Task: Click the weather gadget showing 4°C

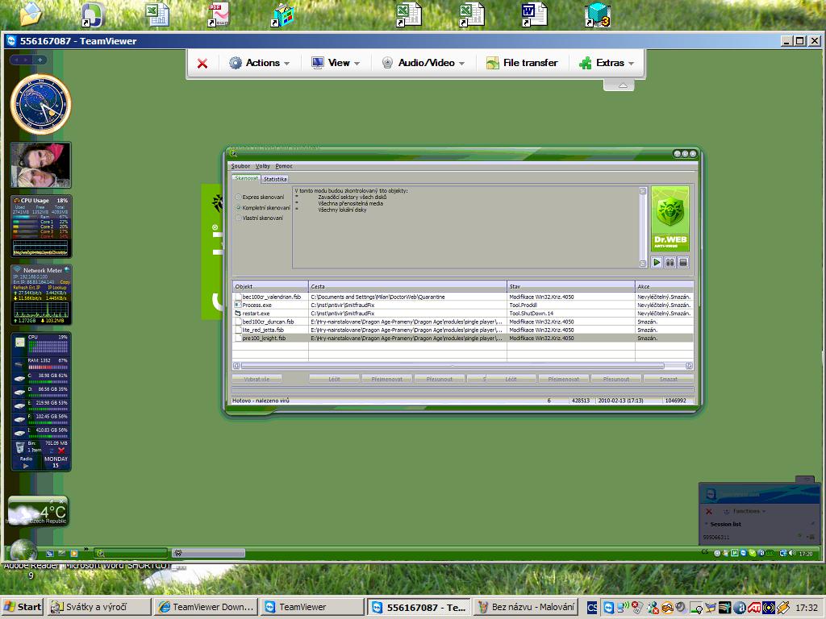Action: click(x=38, y=511)
